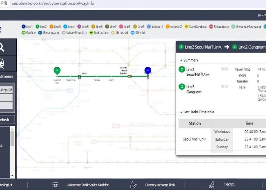
Task: Click the Sadang transfer station marker
Action: click(79, 77)
